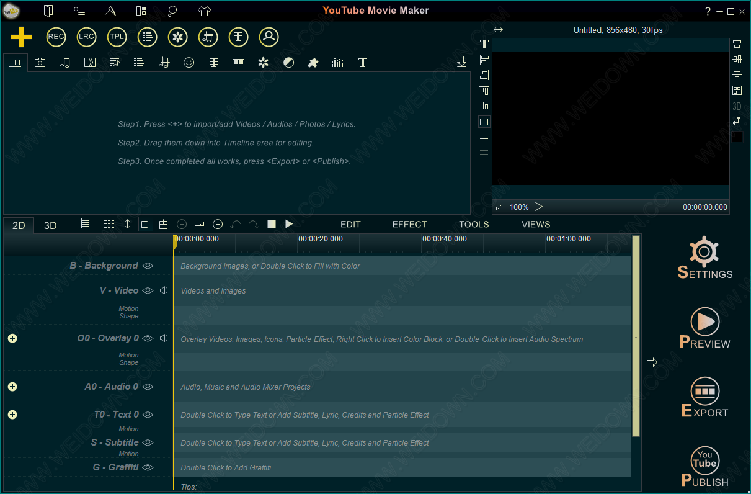Click the center horizontally icon right of preview
Viewport: 751px width, 494px height.
point(737,44)
